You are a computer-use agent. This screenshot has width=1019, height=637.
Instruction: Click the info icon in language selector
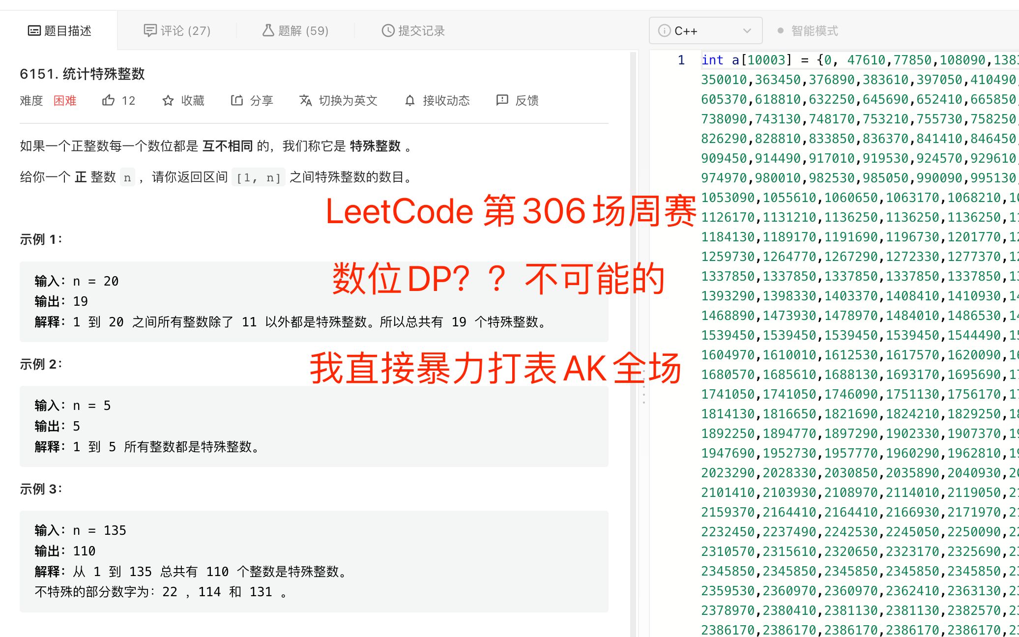(664, 30)
